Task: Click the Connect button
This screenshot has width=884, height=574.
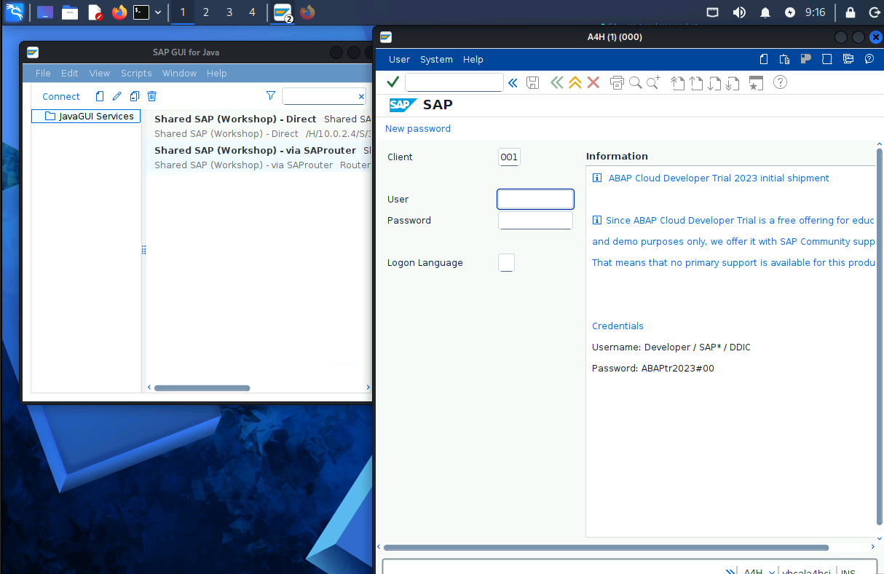Action: (x=61, y=96)
